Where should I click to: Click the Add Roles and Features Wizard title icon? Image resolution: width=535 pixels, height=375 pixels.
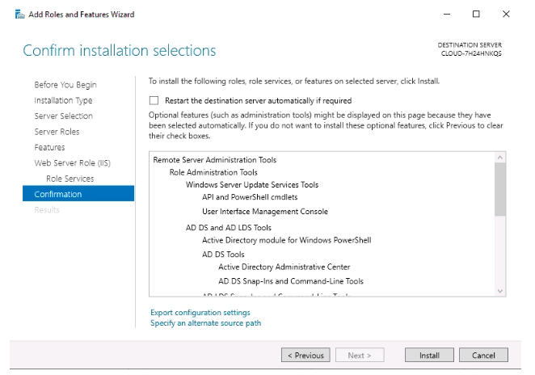pos(19,15)
